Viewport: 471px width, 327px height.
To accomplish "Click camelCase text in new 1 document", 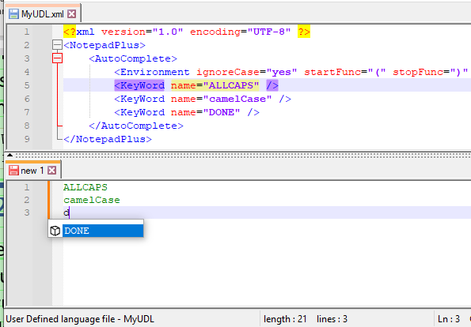I will [92, 200].
